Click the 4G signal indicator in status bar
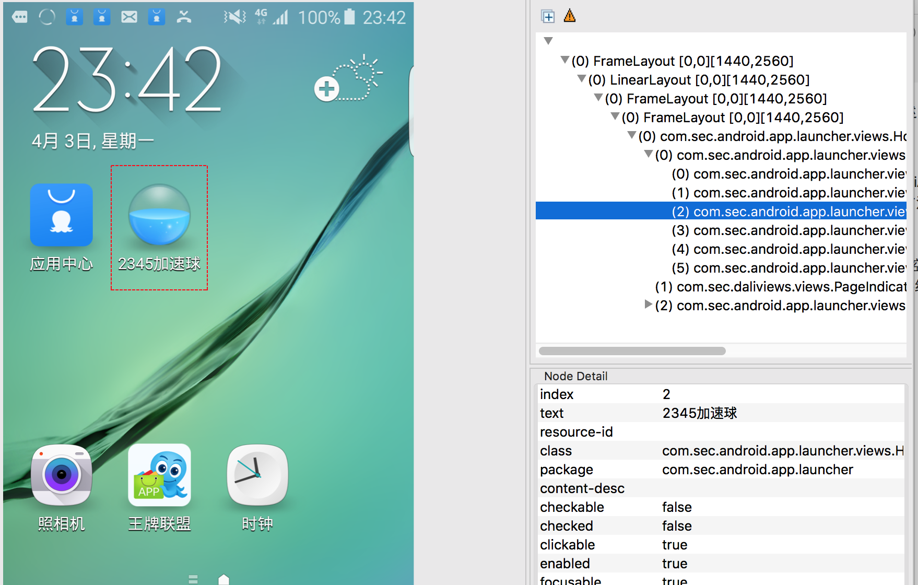The width and height of the screenshot is (918, 585). (x=261, y=16)
